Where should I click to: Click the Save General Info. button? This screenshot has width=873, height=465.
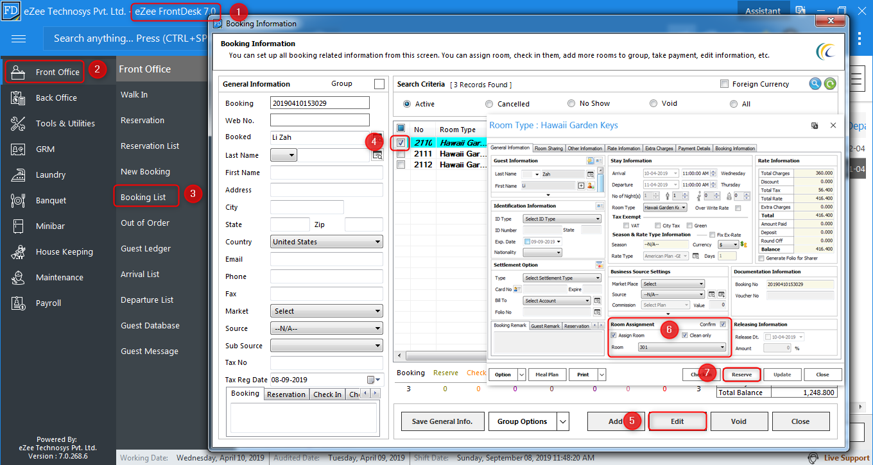coord(442,421)
